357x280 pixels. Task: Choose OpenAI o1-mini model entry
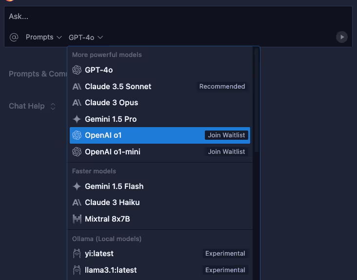point(160,152)
